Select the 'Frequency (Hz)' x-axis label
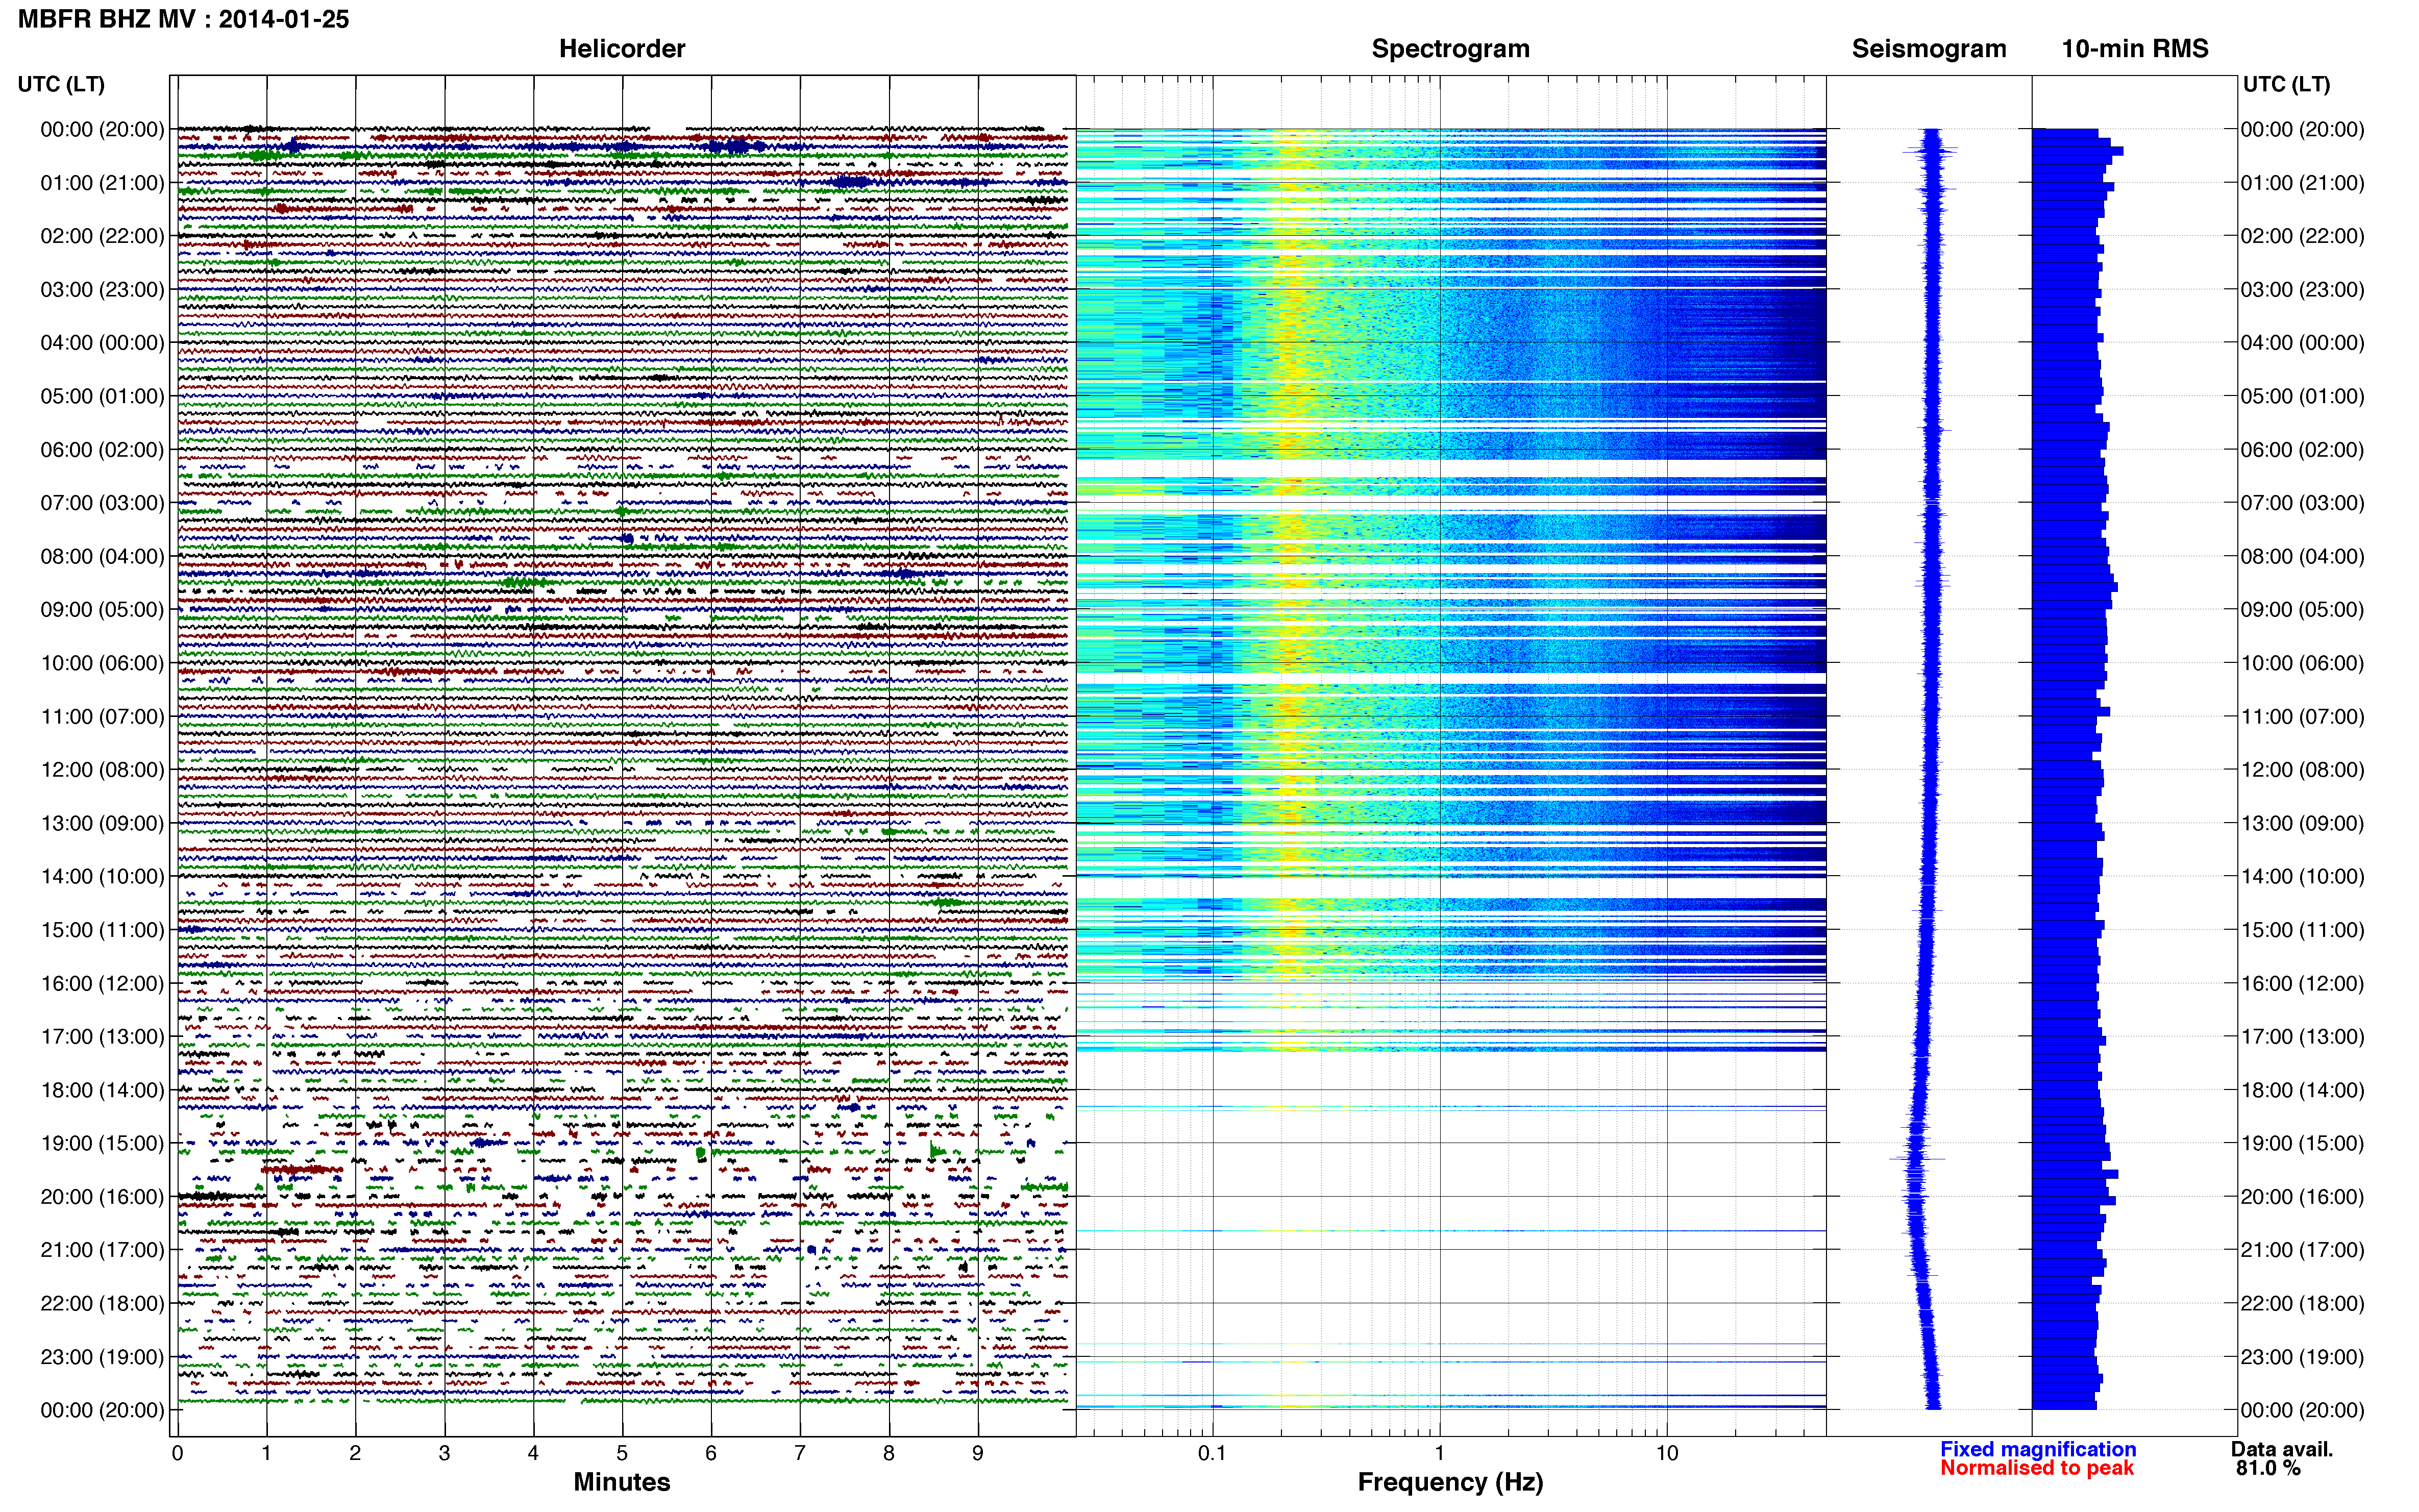Screen dimensions: 2419x1512 tap(1450, 1483)
